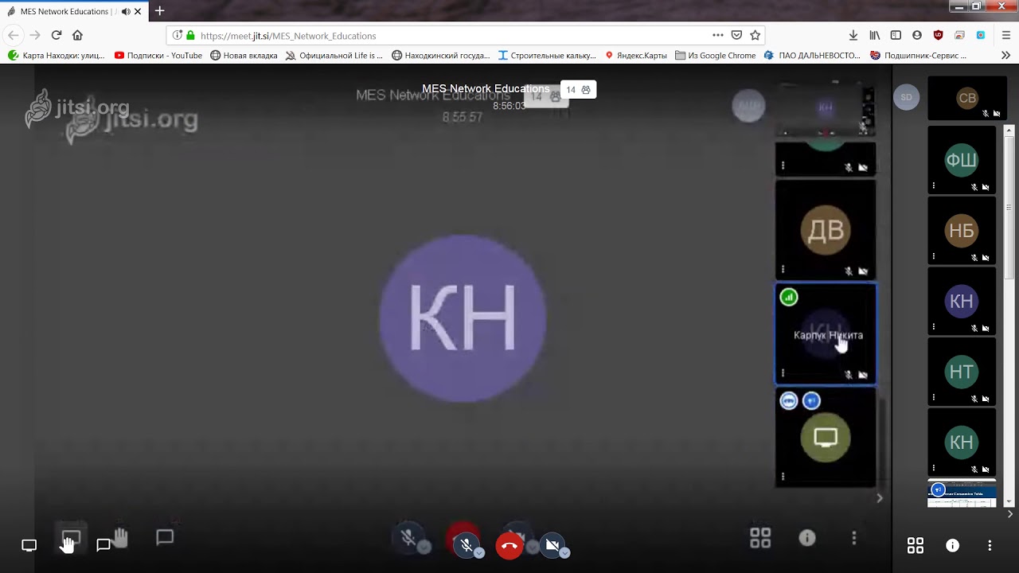Open the Подписки - YouTube bookmark
The image size is (1019, 573).
click(158, 56)
